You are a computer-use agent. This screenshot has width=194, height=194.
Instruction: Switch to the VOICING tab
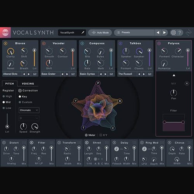[28, 84]
